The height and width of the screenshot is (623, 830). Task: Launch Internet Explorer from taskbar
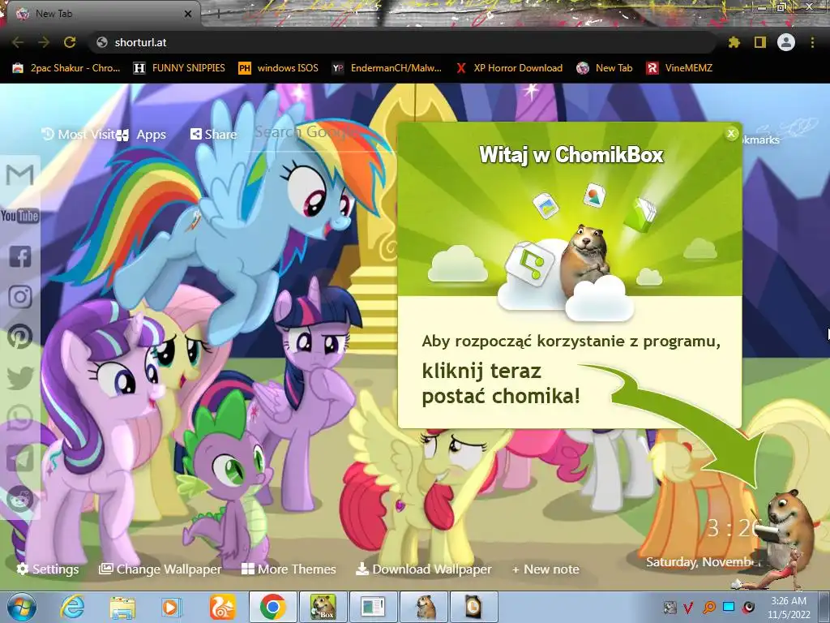72,607
